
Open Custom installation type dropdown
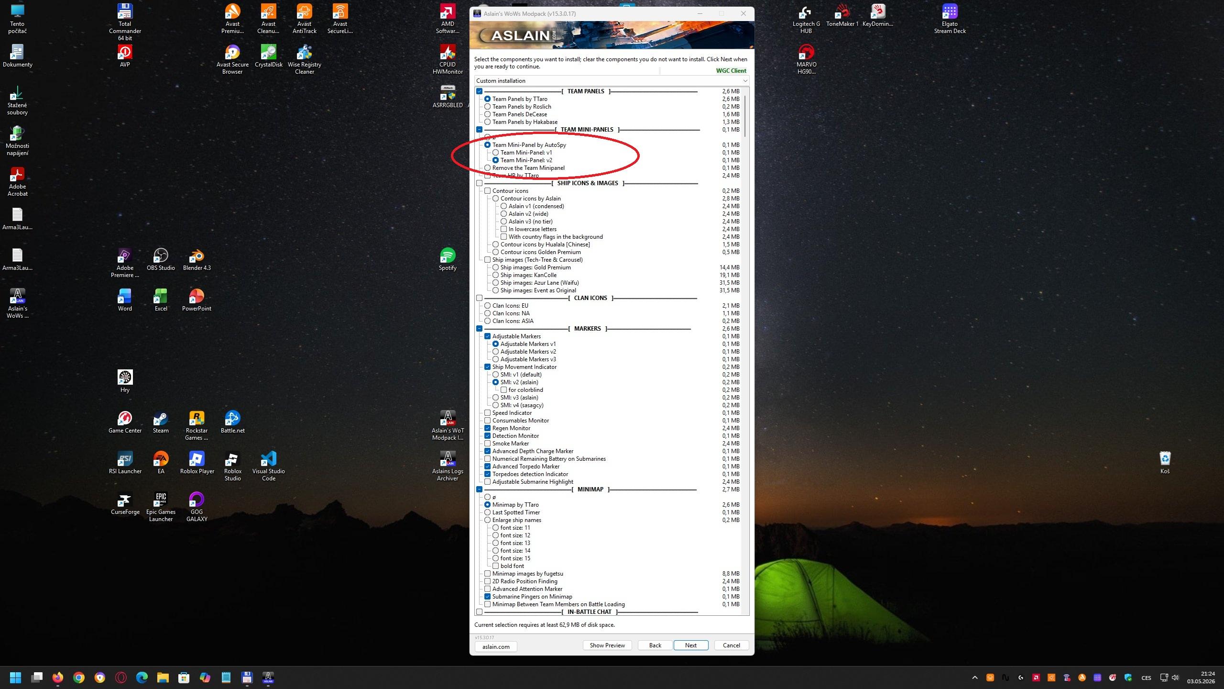[x=612, y=81]
